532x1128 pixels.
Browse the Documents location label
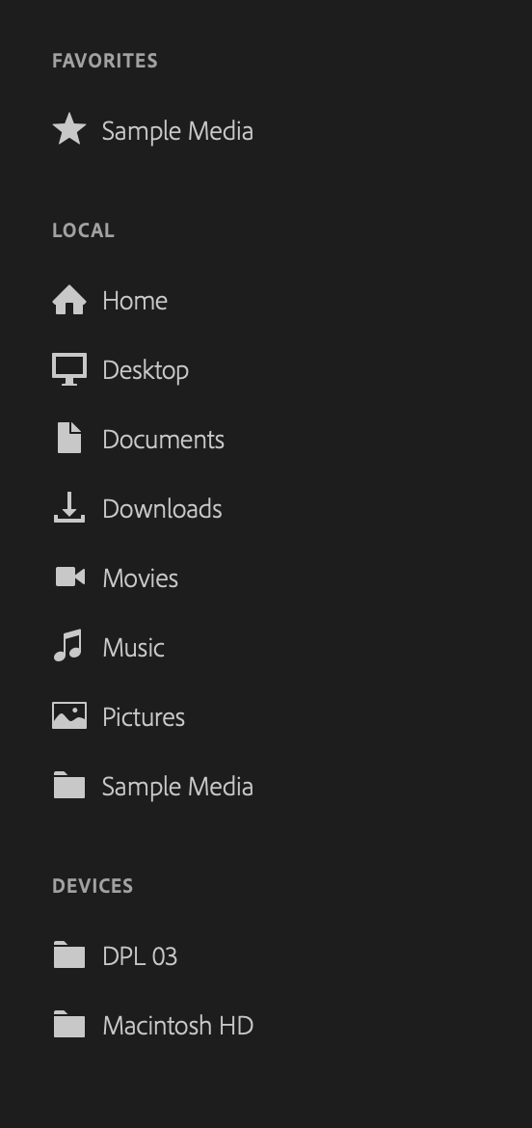tap(163, 440)
